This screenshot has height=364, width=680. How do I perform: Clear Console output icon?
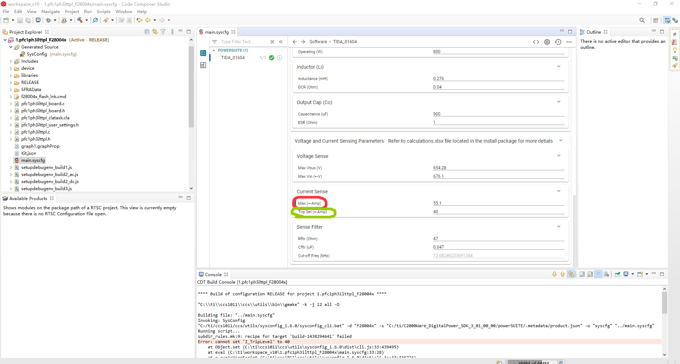pyautogui.click(x=606, y=274)
